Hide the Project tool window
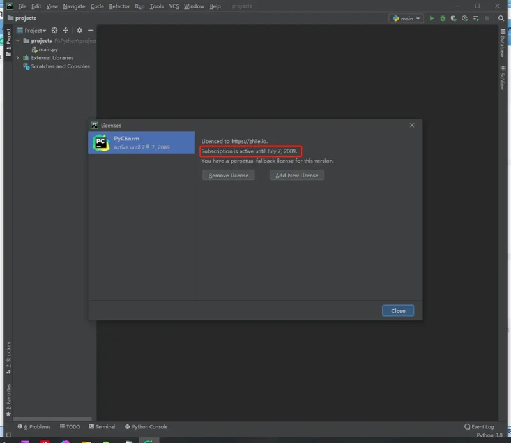 tap(91, 30)
